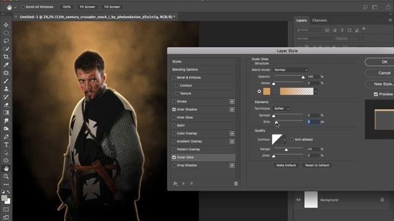Click the Fit Screen button

(x=87, y=7)
